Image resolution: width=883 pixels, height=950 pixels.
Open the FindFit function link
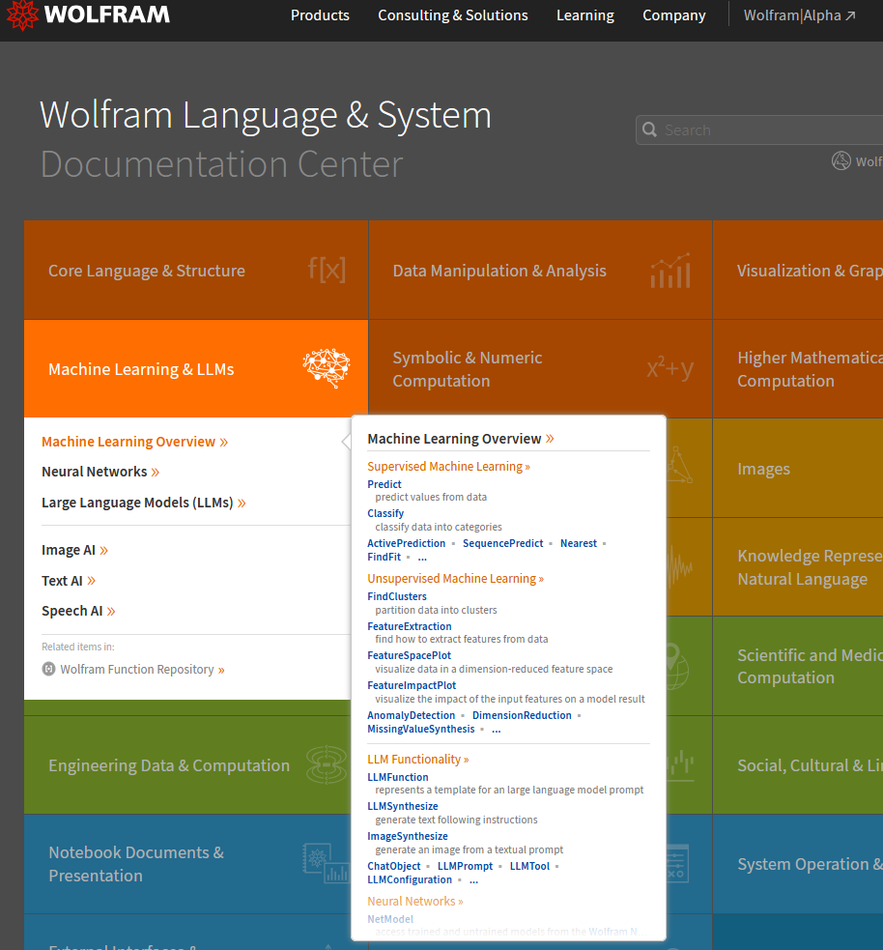[384, 557]
